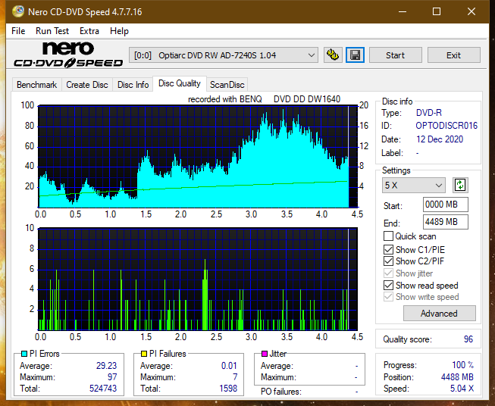495x406 pixels.
Task: Click PI Errors total 524743
Action: pyautogui.click(x=103, y=389)
